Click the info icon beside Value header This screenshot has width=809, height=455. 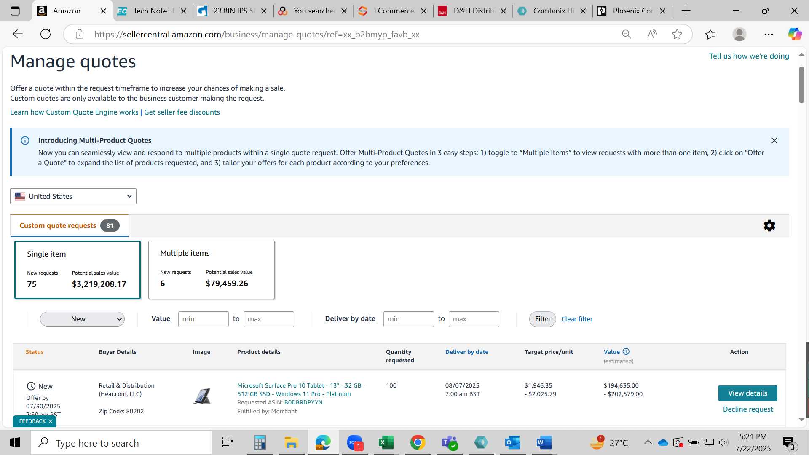click(x=626, y=351)
